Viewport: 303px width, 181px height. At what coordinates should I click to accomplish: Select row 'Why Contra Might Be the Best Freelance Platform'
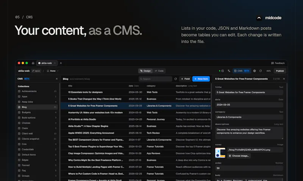point(136,160)
